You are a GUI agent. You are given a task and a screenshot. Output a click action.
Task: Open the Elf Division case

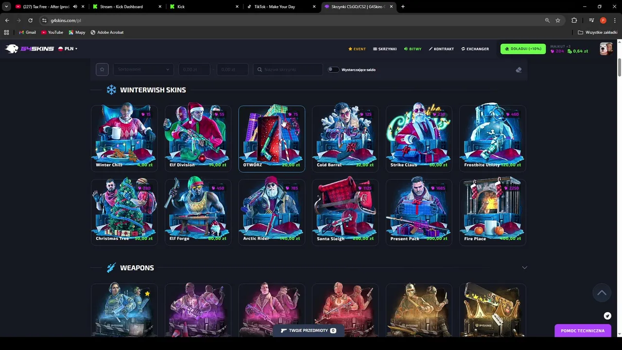coord(198,139)
